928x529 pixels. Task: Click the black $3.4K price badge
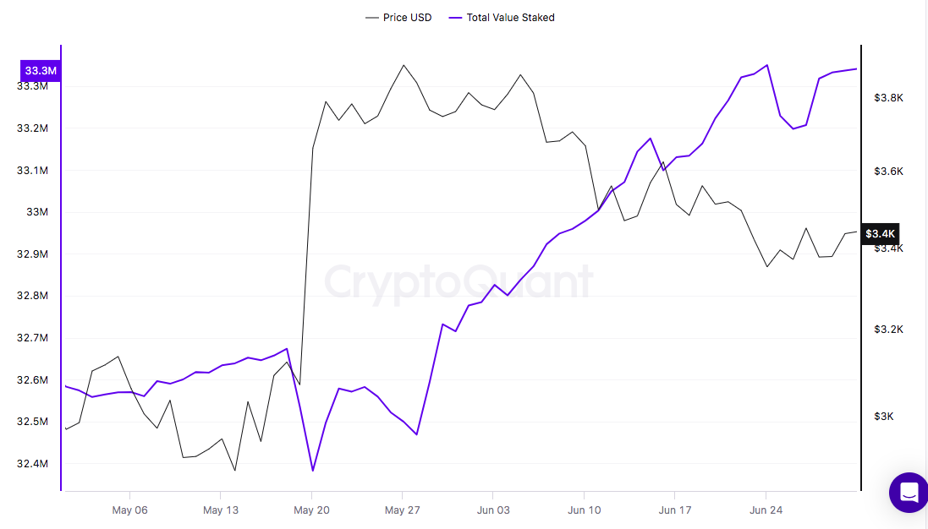(880, 234)
